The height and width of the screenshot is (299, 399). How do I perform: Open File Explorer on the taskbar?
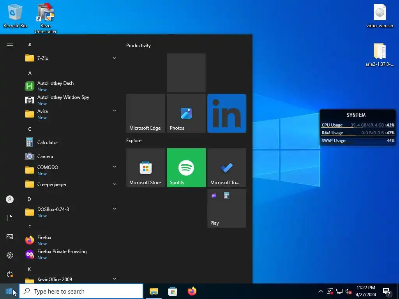click(154, 291)
